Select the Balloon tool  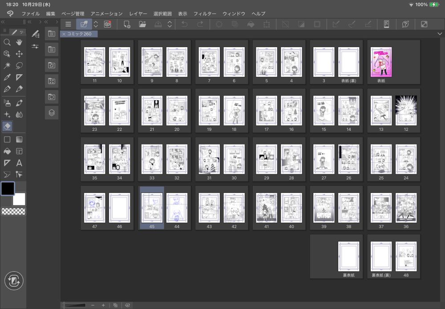click(7, 174)
